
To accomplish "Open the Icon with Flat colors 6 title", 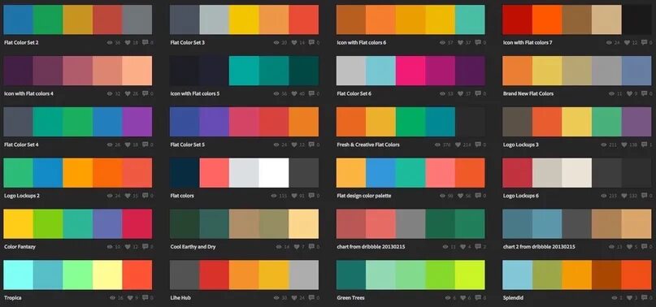I will click(362, 43).
